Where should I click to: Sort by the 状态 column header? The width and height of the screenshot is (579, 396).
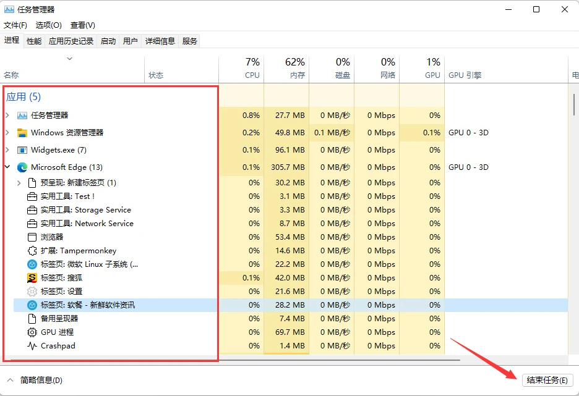[181, 69]
